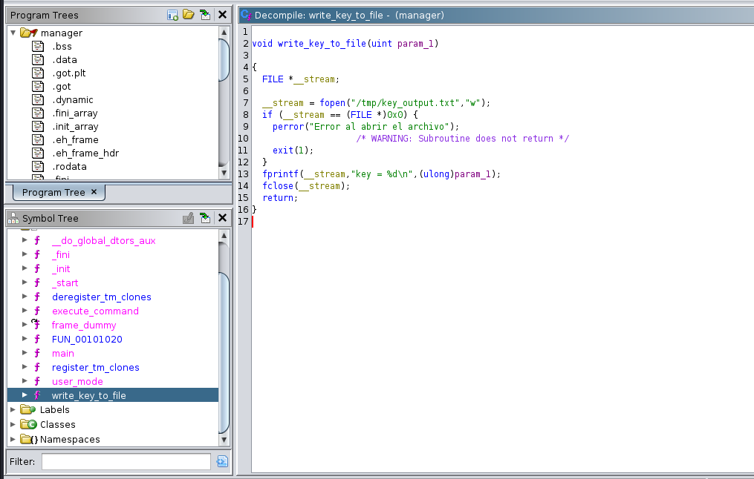Expand the write_key_to_file node
This screenshot has width=754, height=479.
point(25,395)
